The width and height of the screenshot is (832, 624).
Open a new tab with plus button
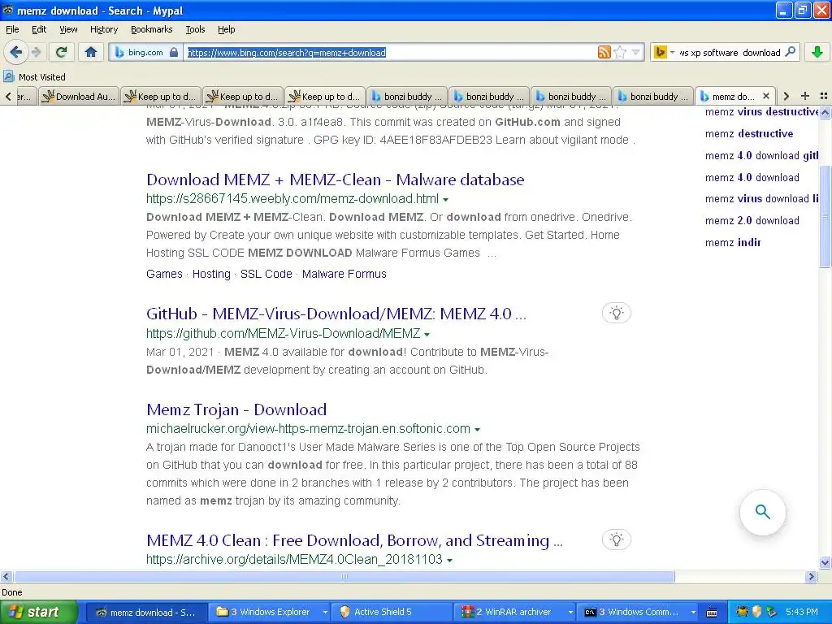click(x=805, y=96)
